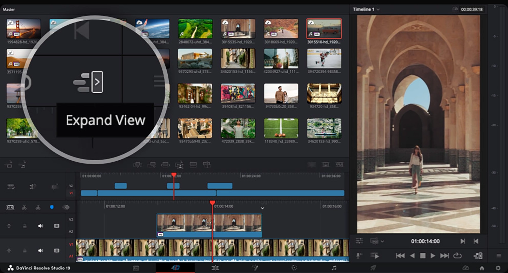Open project settings with the gear icon

498,268
